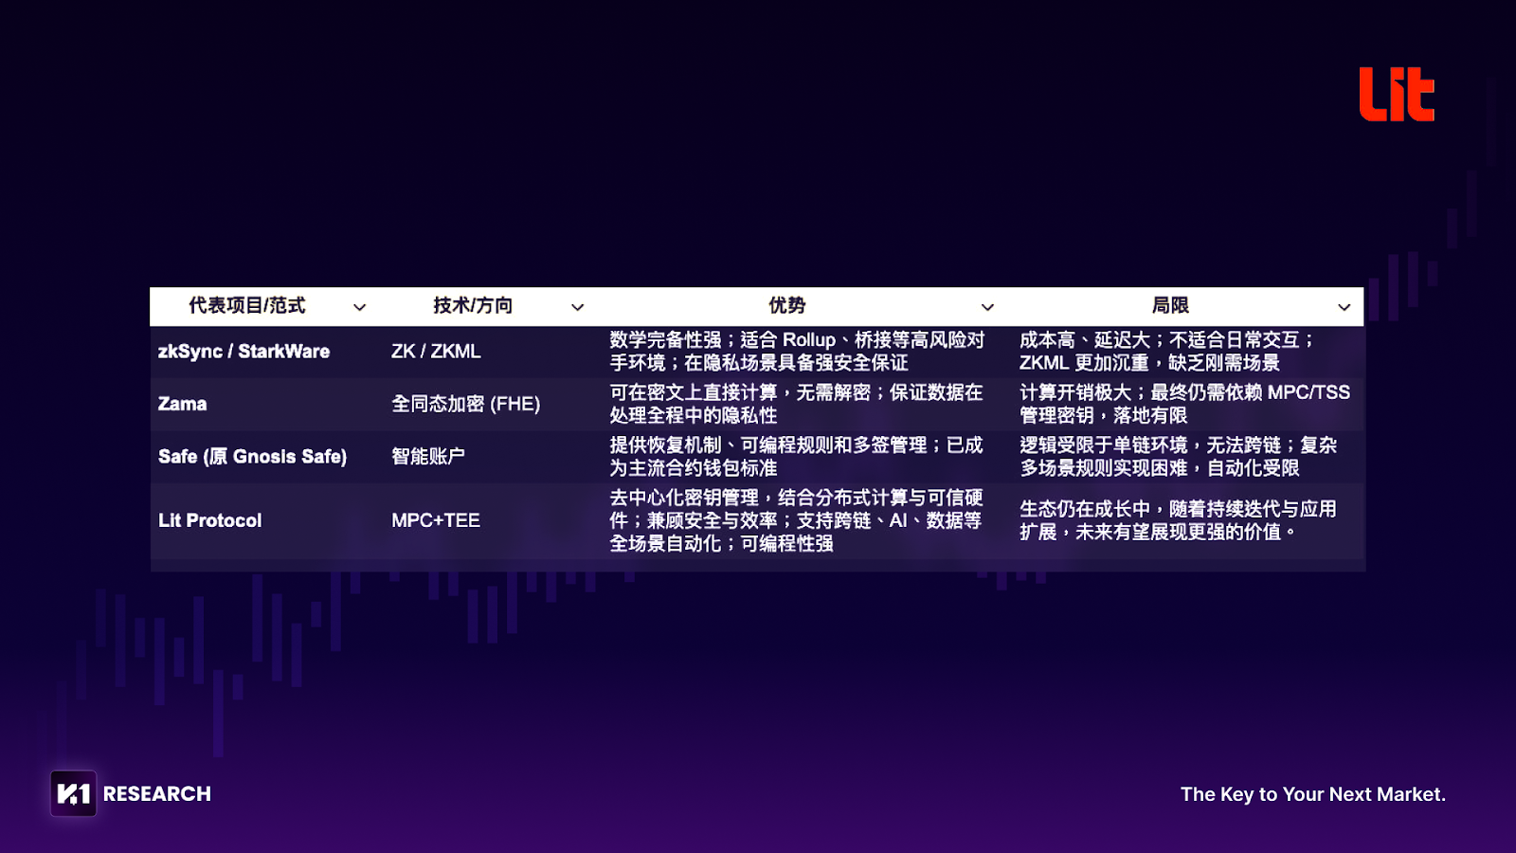Select the Safe (原 Gnosis Safe) cell
This screenshot has width=1516, height=853.
[252, 457]
